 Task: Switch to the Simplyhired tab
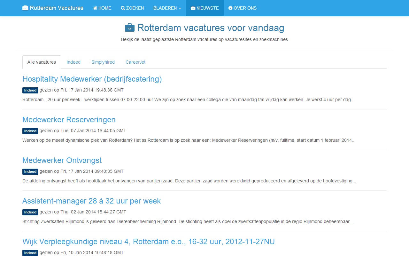point(103,62)
